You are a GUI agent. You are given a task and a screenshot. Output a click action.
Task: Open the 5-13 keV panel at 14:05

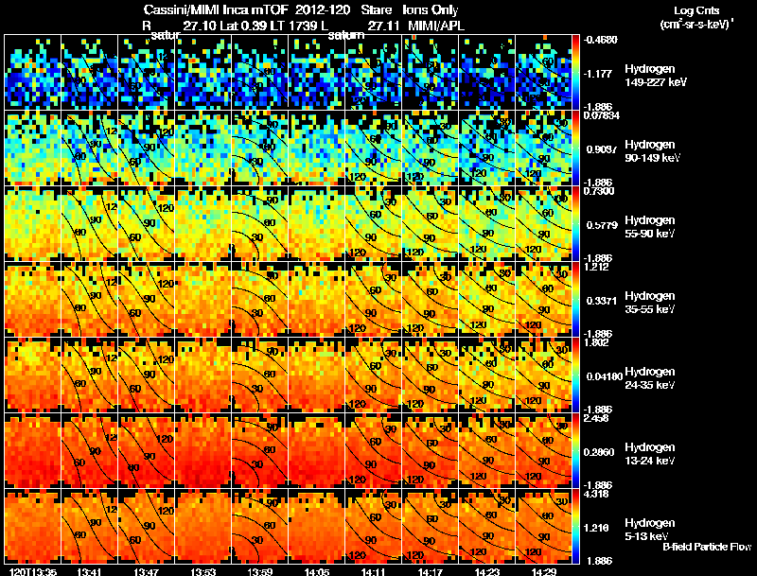pos(316,526)
